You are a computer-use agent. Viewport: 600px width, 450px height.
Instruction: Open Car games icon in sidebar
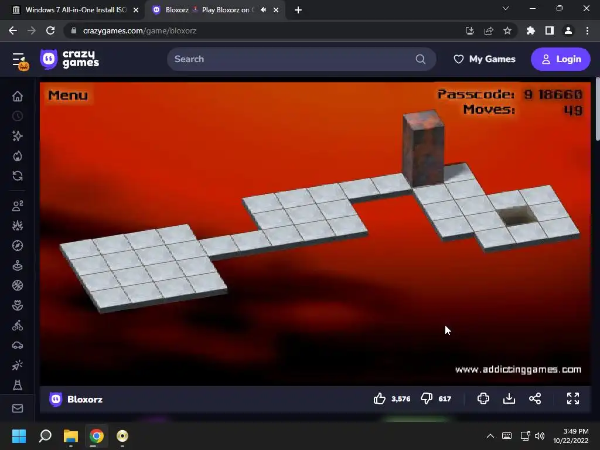coord(18,346)
